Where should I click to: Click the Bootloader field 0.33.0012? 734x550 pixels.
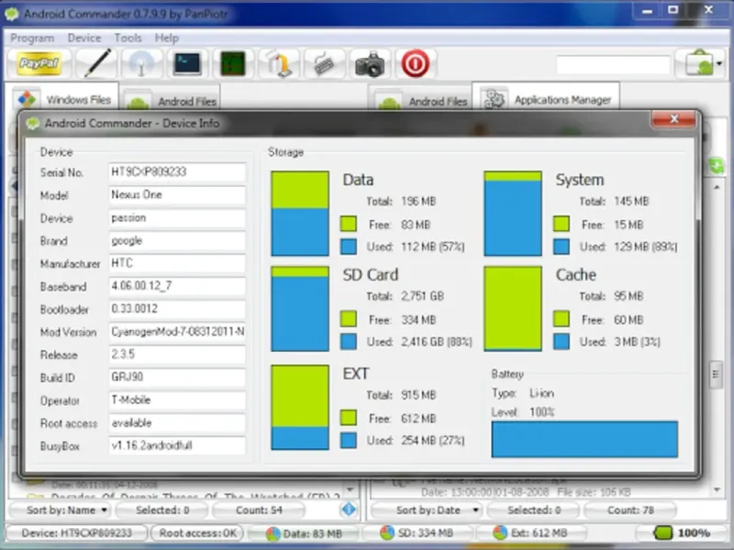[x=177, y=309]
